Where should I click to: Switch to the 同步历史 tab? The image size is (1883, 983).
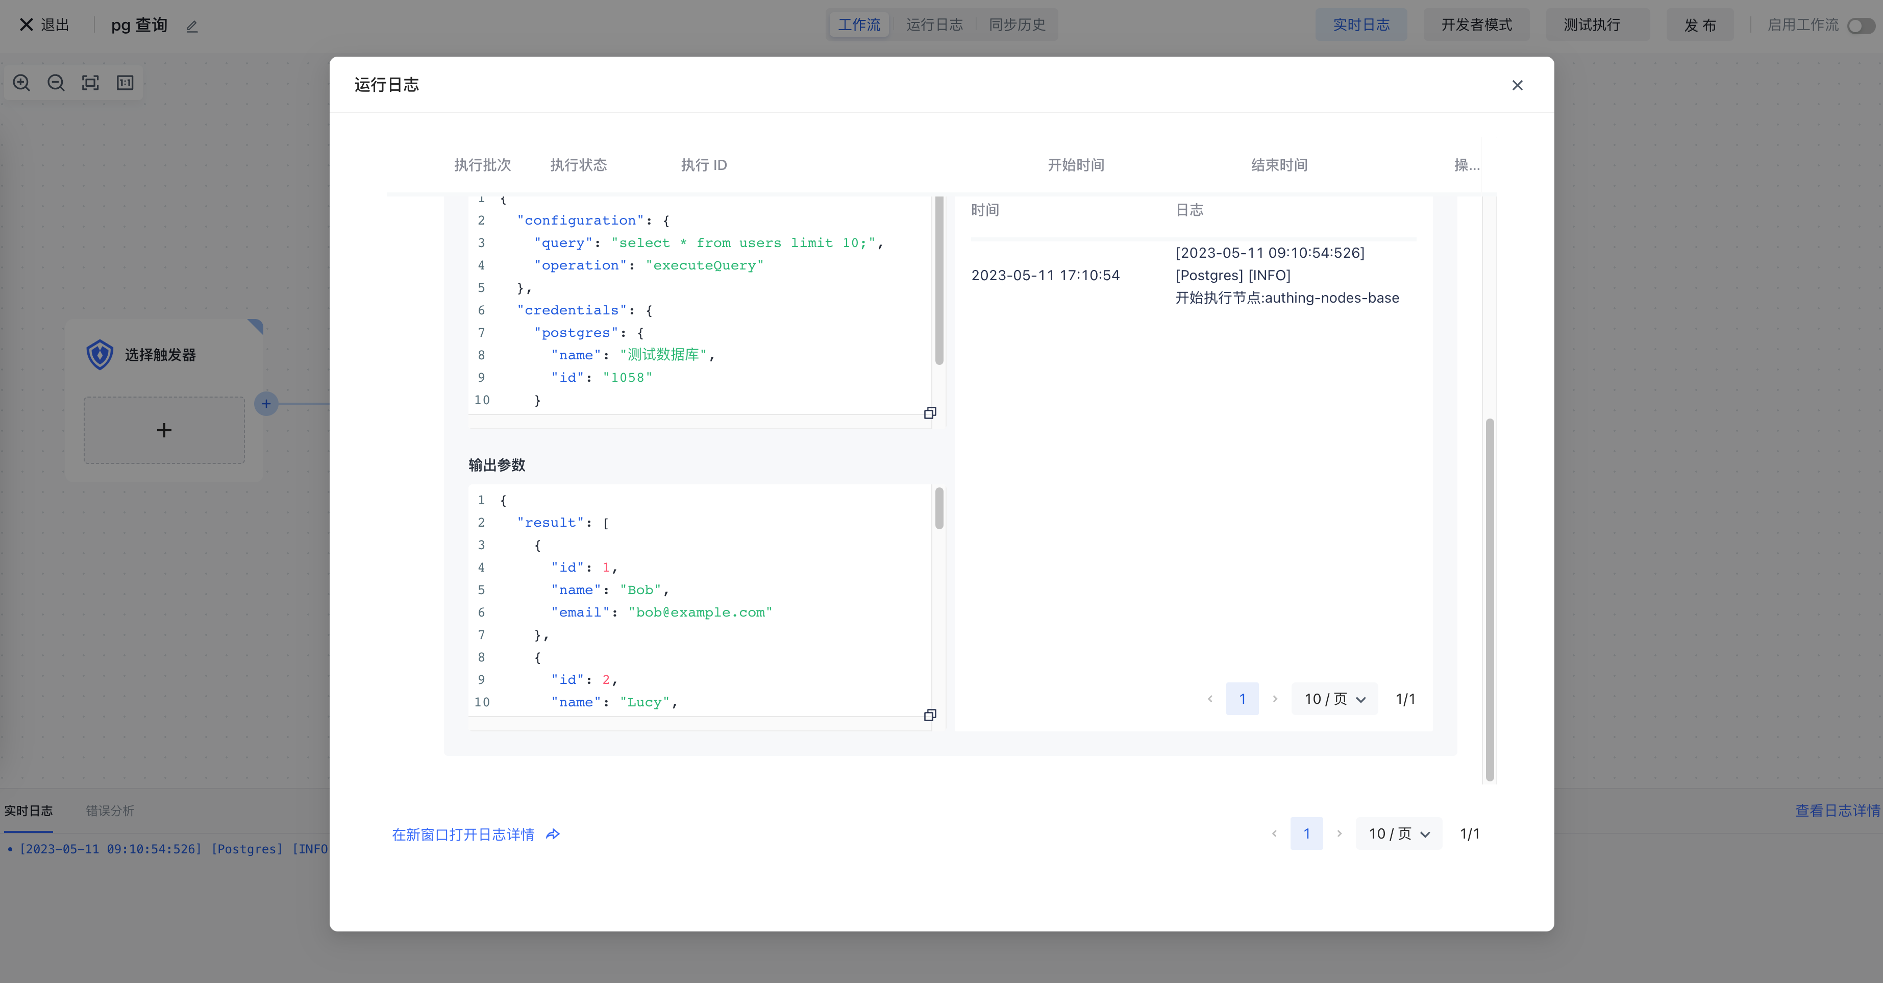1017,25
